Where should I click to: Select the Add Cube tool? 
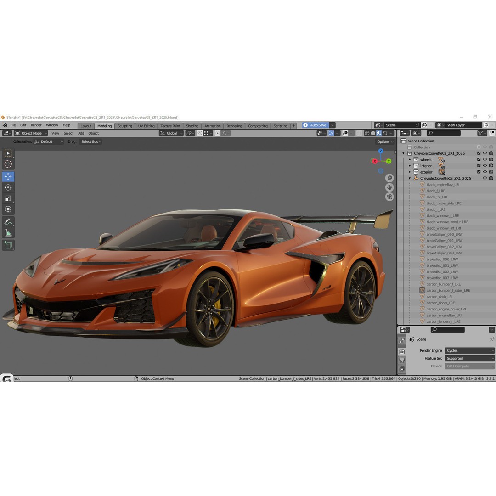click(8, 245)
